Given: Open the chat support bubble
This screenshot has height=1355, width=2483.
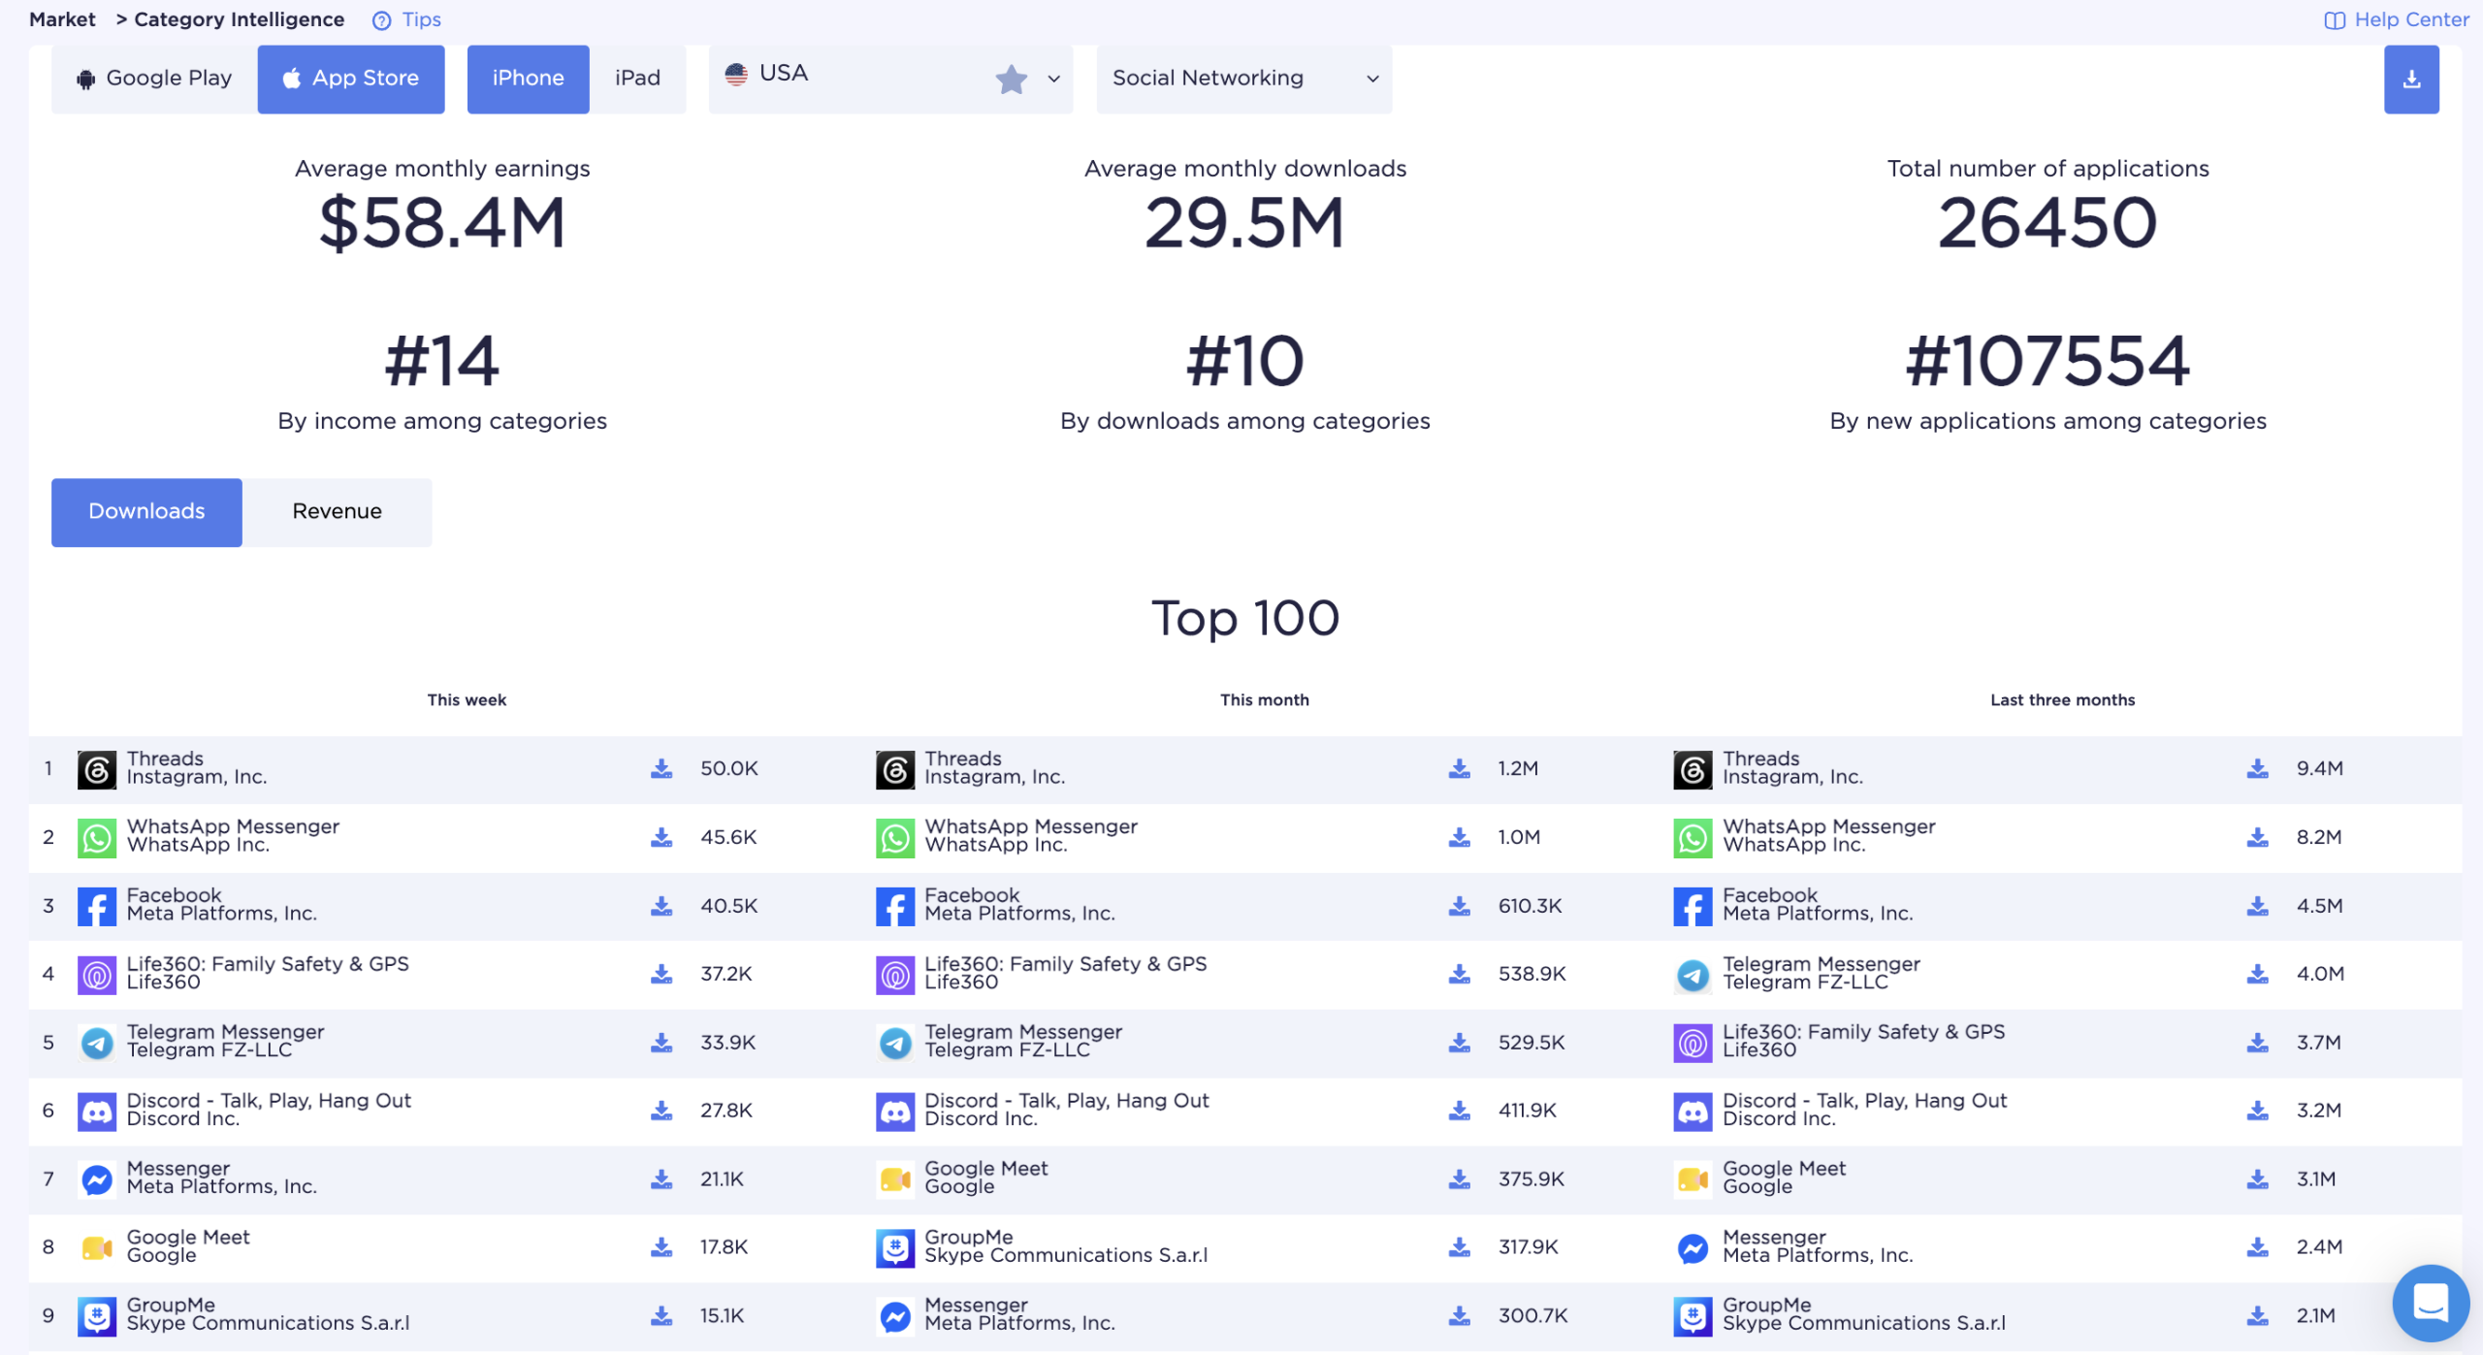Looking at the screenshot, I should coord(2430,1303).
